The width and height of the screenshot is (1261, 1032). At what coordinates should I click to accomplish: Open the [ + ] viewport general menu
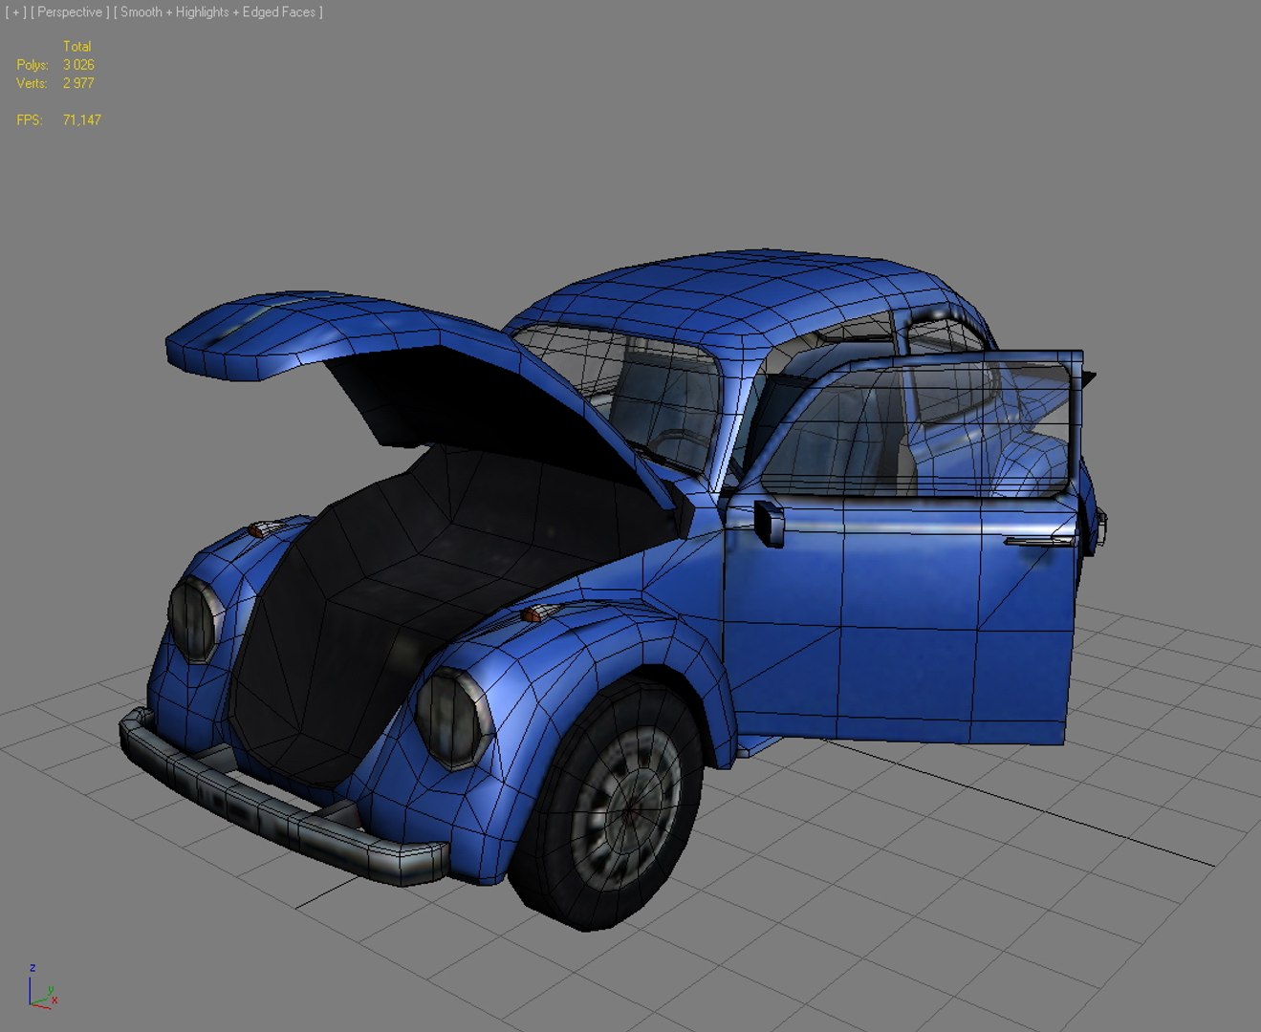click(15, 12)
